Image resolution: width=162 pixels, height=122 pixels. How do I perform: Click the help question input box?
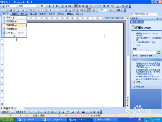pos(144,14)
